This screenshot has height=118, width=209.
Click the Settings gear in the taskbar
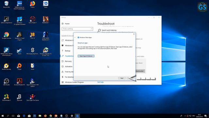click(x=72, y=116)
